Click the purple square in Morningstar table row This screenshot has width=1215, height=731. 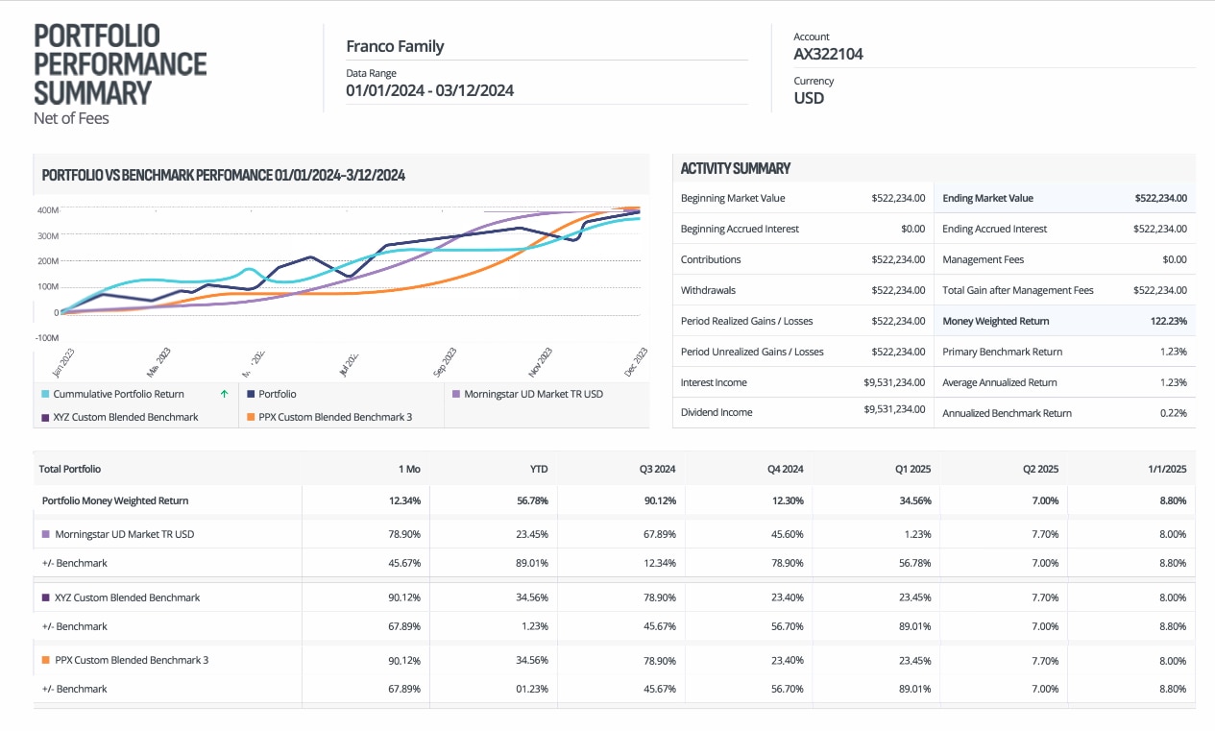pyautogui.click(x=45, y=534)
